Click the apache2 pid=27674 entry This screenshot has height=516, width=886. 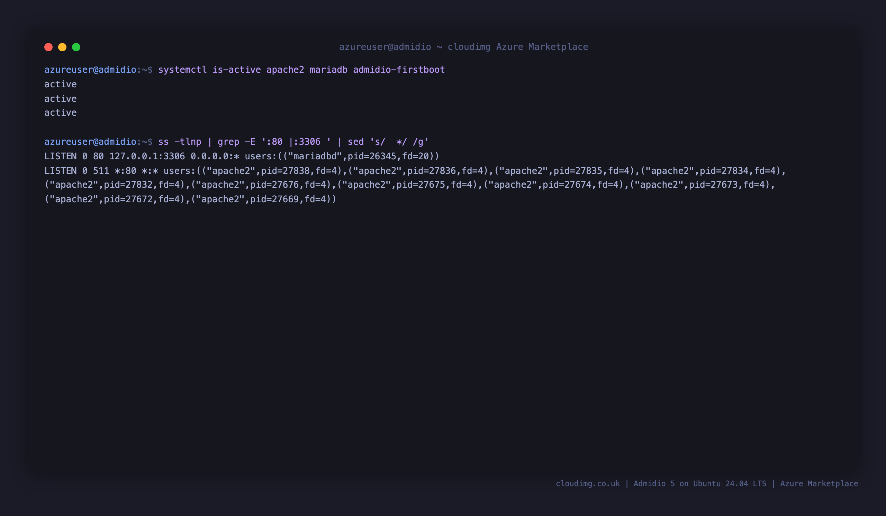(x=553, y=185)
